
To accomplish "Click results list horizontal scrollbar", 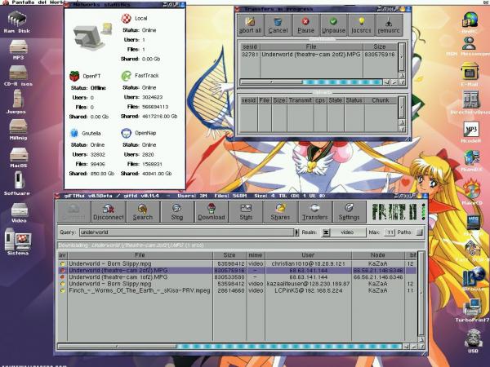I will 229,346.
